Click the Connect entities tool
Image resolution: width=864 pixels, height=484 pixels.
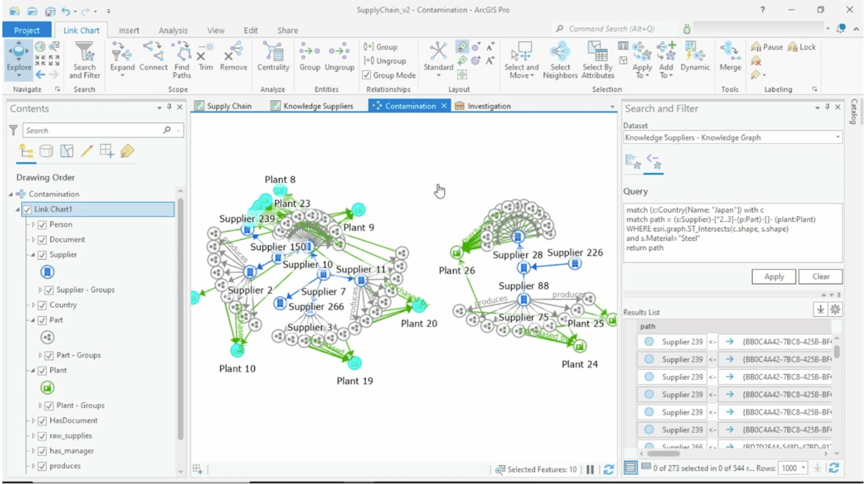tap(153, 56)
